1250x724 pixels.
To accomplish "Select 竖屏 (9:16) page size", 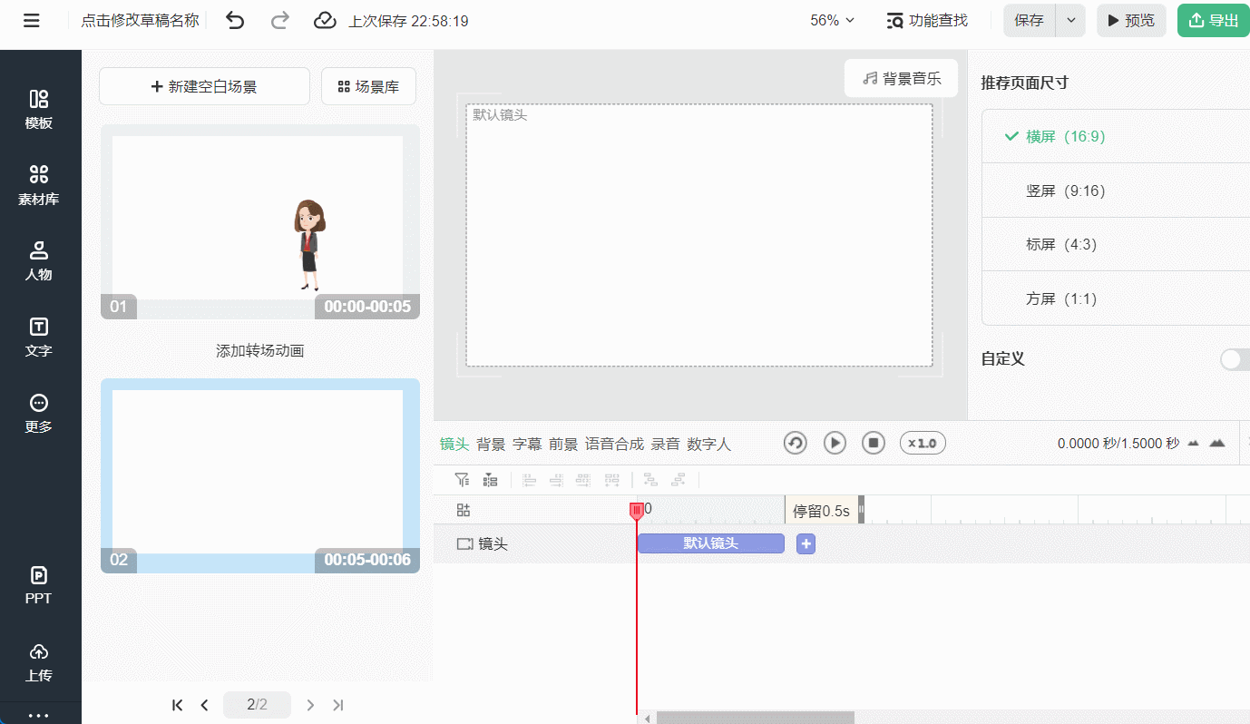I will point(1116,191).
